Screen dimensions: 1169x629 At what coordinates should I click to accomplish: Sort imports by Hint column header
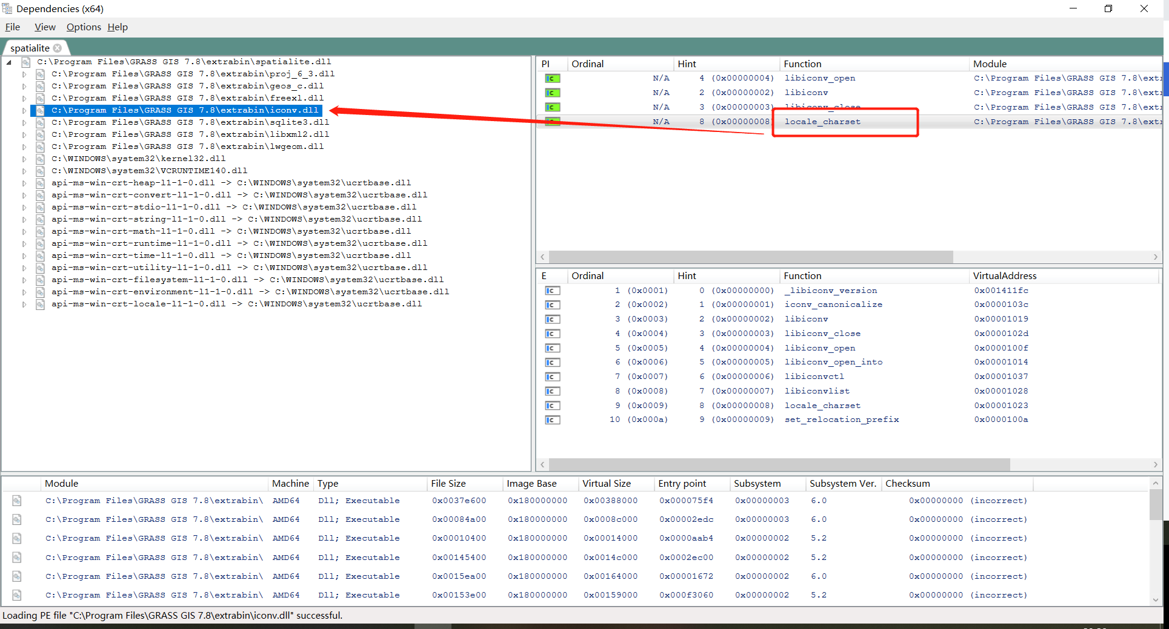(726, 64)
